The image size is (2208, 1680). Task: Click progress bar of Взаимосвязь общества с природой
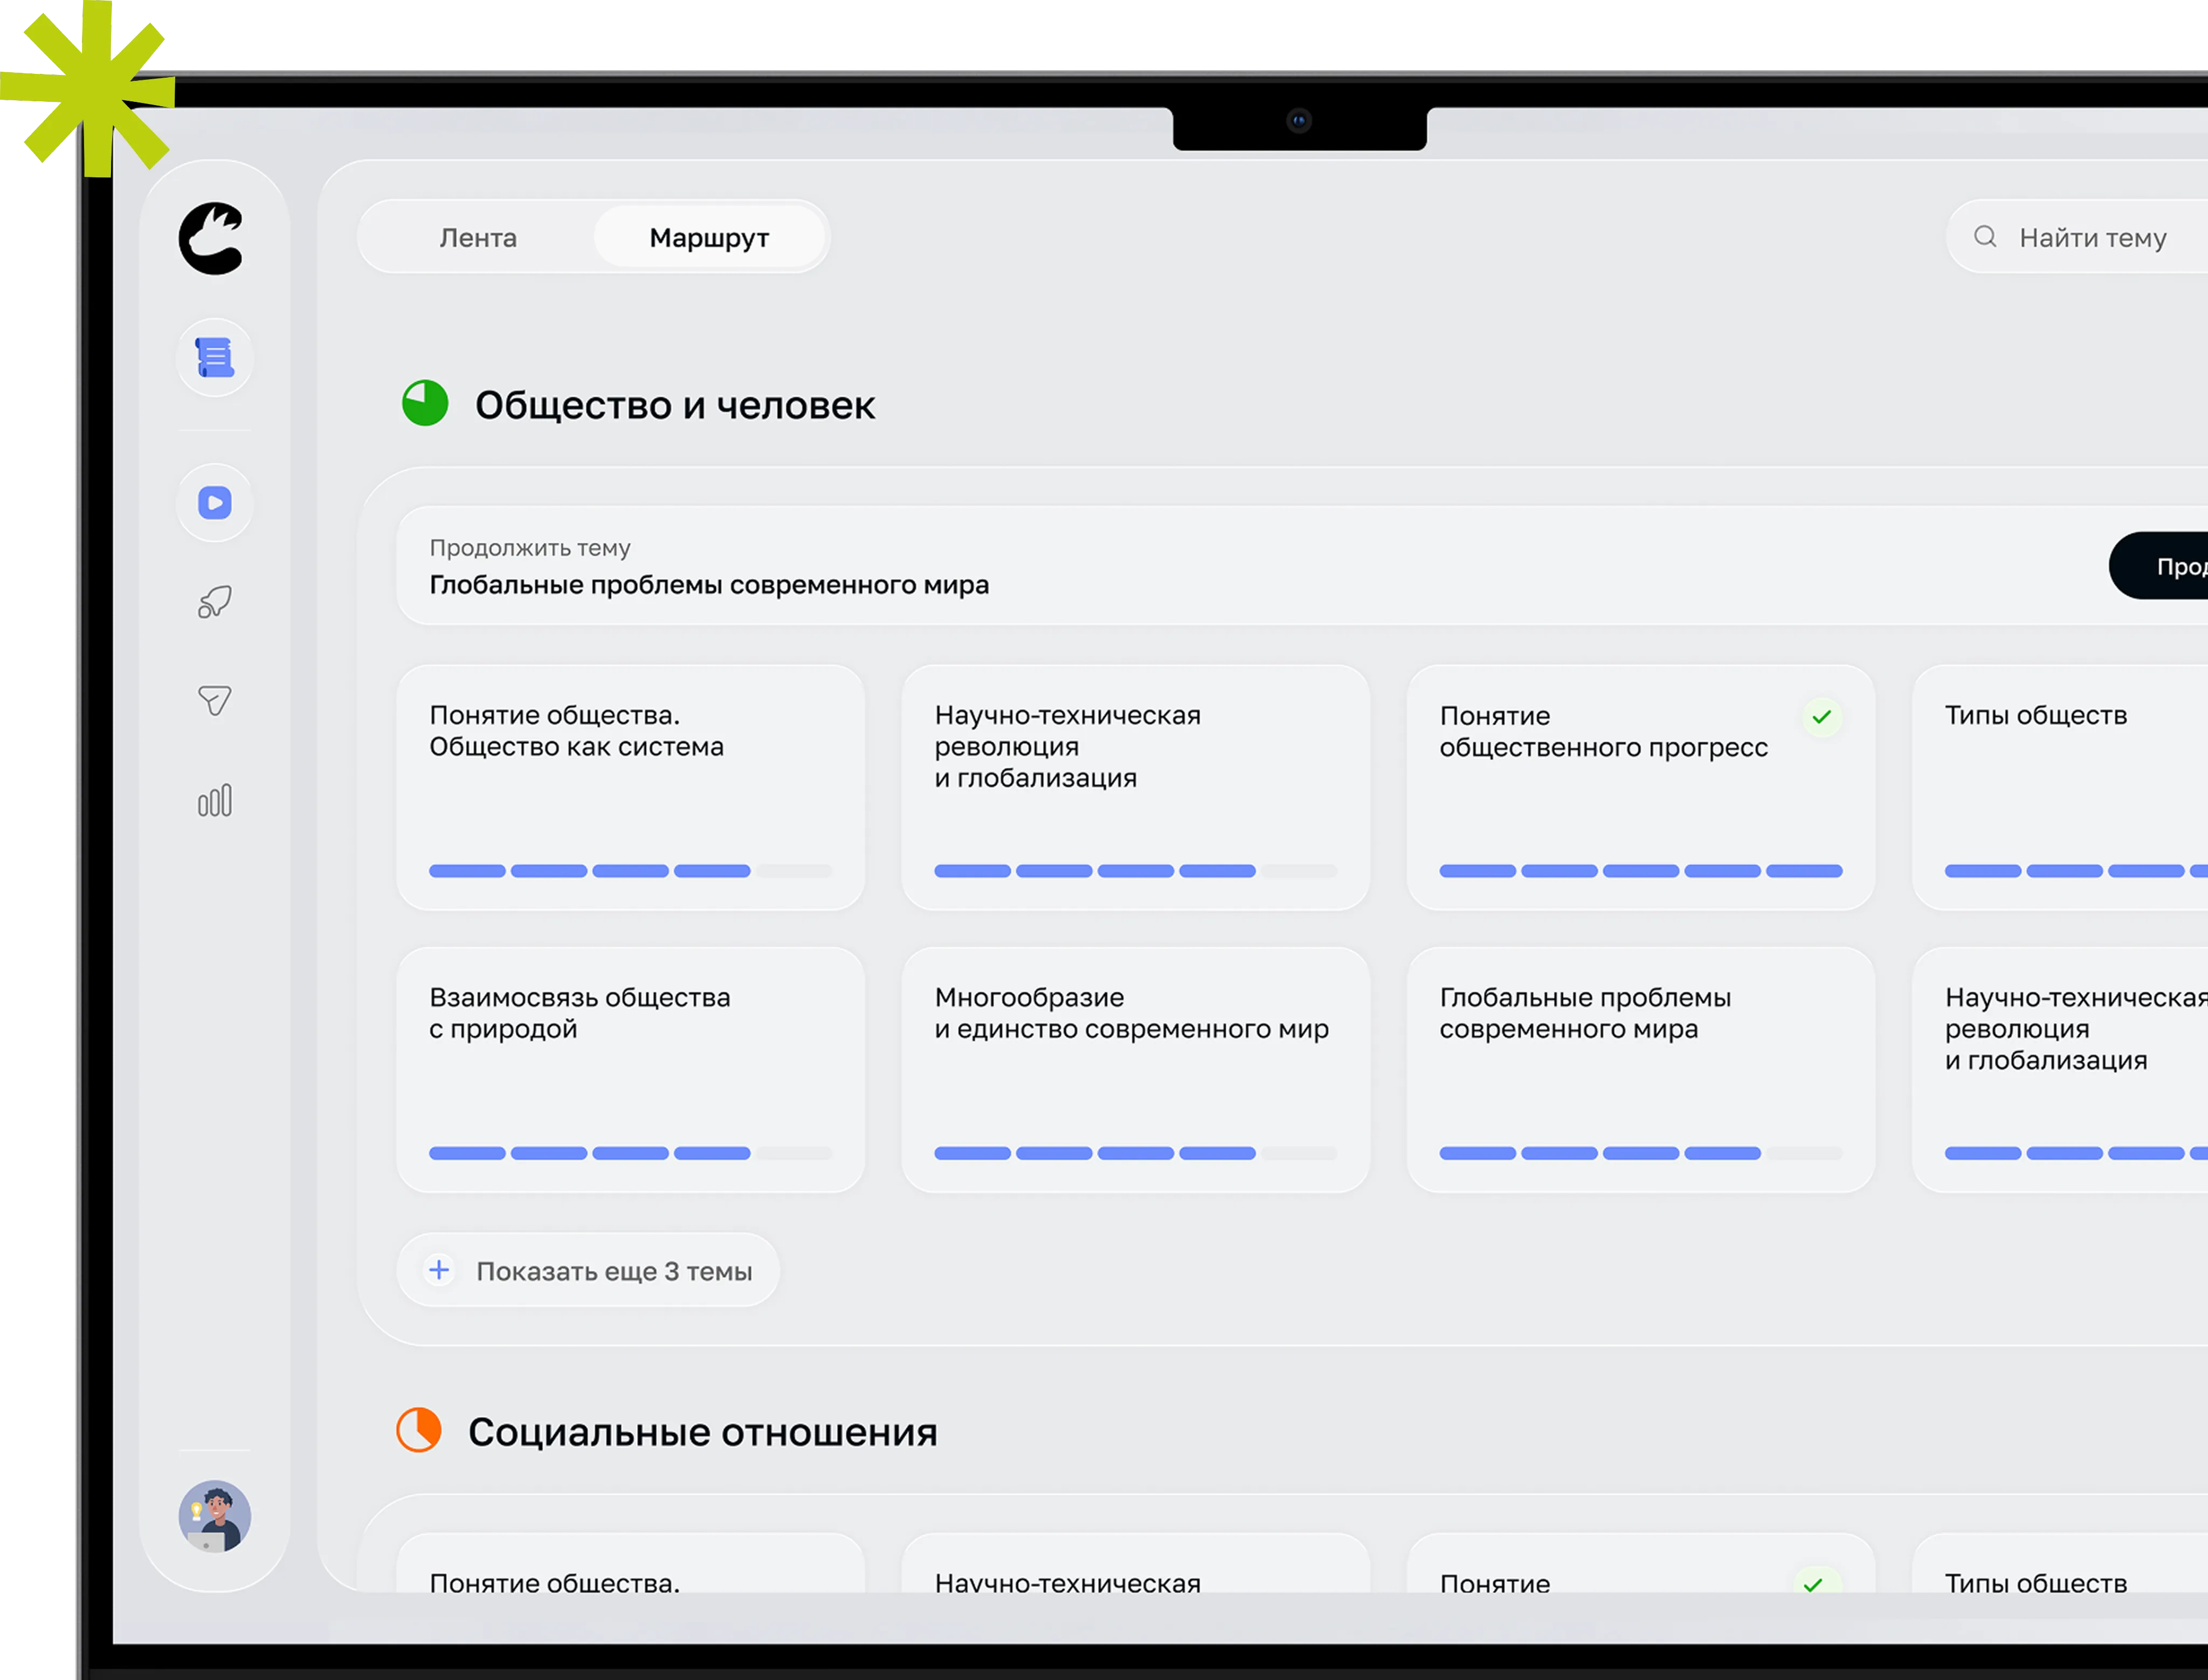coord(631,1153)
